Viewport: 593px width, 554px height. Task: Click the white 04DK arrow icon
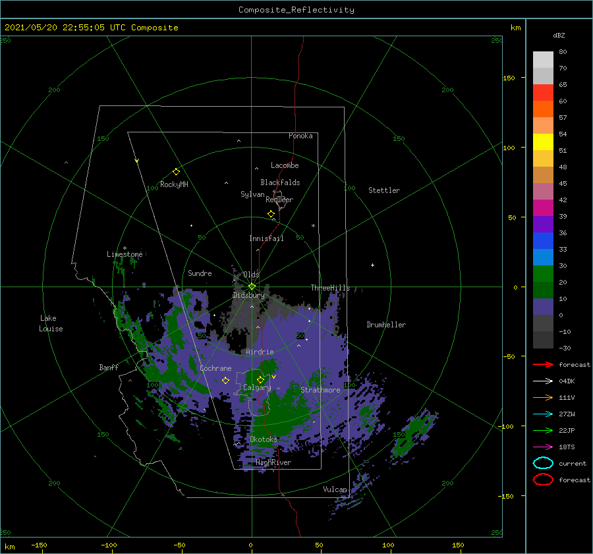click(543, 381)
